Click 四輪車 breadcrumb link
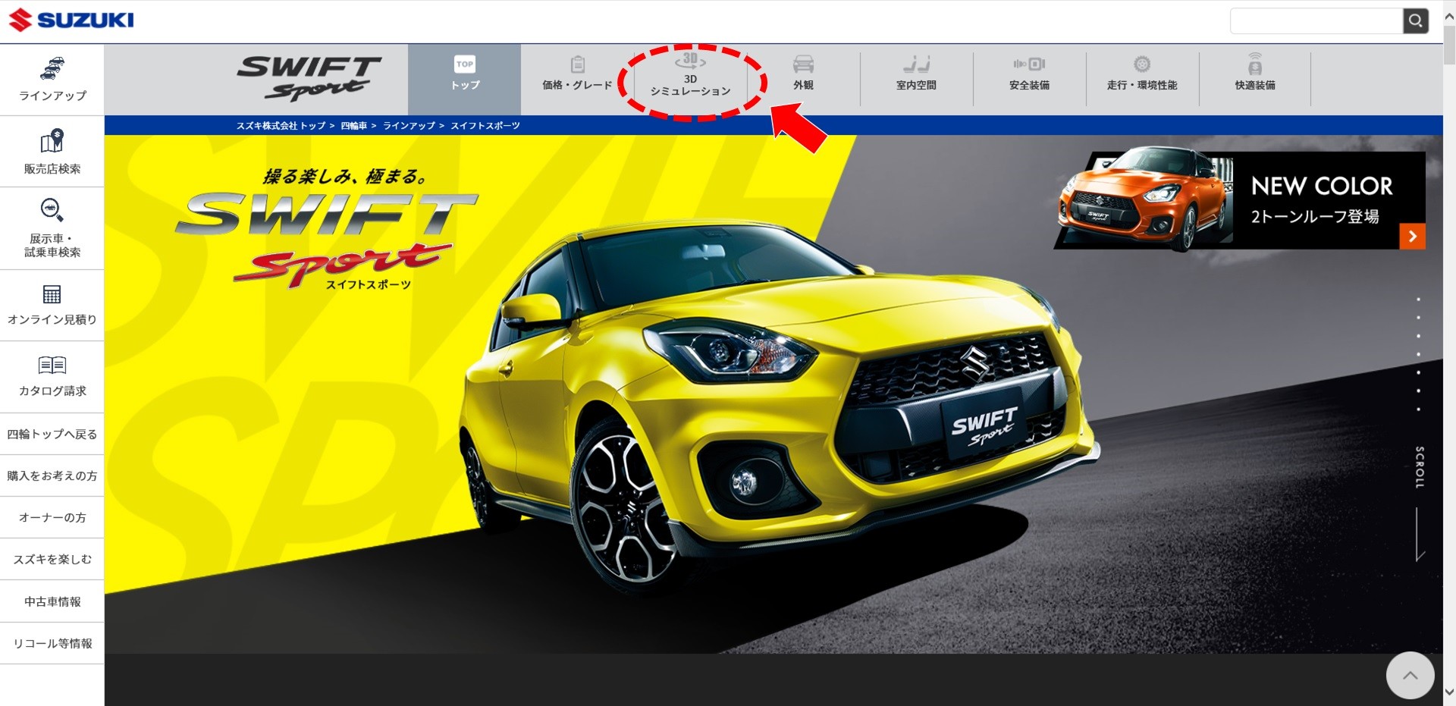 [353, 126]
